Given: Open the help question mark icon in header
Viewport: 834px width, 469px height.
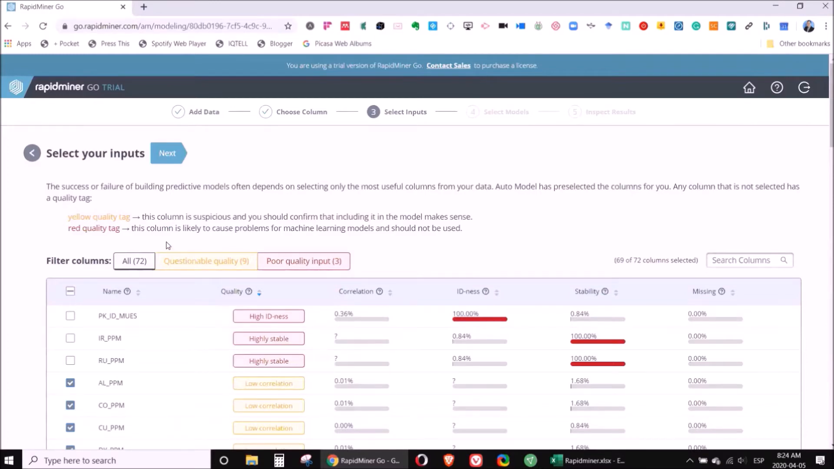Looking at the screenshot, I should (x=777, y=87).
